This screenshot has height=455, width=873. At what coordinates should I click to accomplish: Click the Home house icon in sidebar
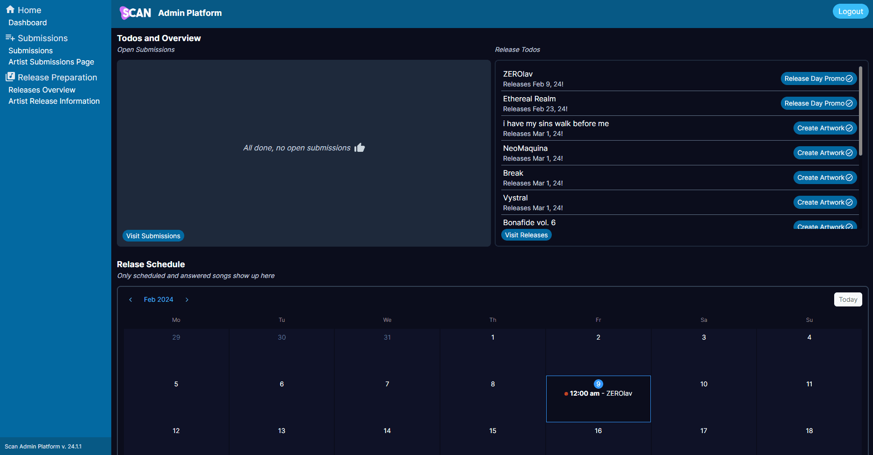click(10, 9)
